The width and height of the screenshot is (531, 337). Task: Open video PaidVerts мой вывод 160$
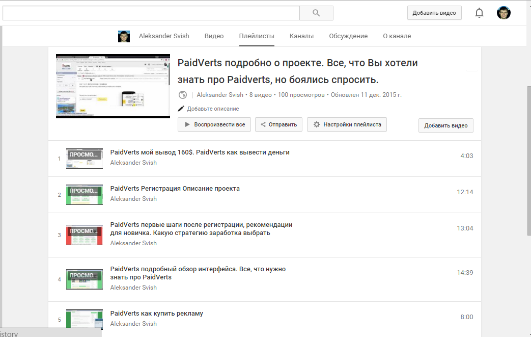coord(200,152)
